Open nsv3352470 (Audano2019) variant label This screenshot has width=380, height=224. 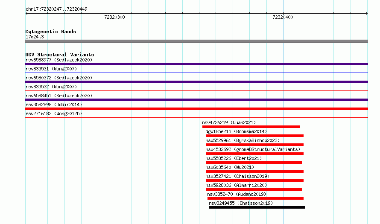pyautogui.click(x=237, y=194)
